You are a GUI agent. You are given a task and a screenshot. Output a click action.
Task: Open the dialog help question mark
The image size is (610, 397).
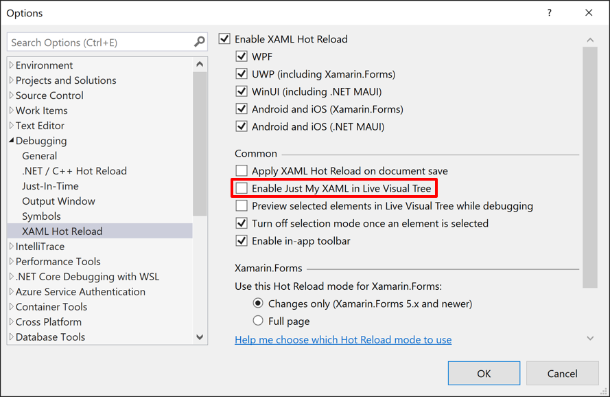coord(549,12)
